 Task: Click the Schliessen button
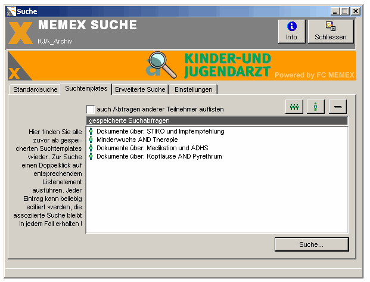(330, 31)
